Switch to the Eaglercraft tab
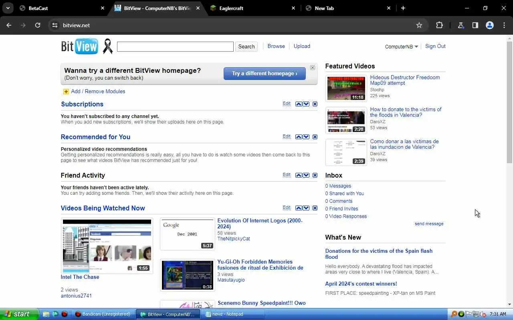513x320 pixels. pyautogui.click(x=252, y=8)
